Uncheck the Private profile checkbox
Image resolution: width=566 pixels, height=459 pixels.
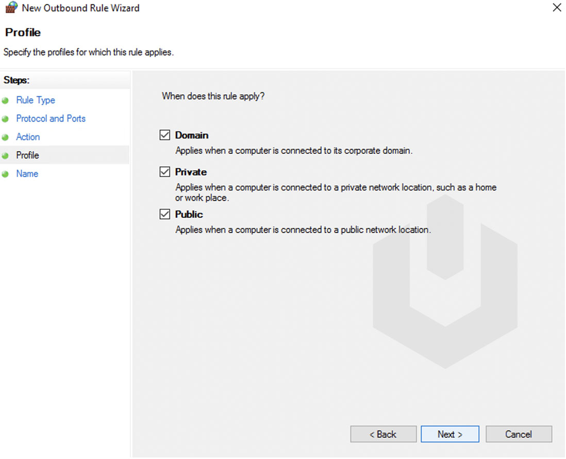tap(164, 171)
